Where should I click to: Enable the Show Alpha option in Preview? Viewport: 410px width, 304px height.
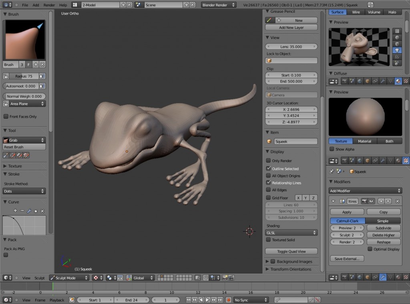click(x=332, y=149)
